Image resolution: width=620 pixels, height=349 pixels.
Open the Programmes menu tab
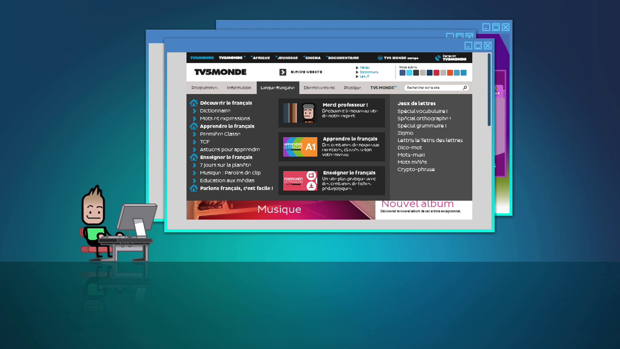pos(205,88)
